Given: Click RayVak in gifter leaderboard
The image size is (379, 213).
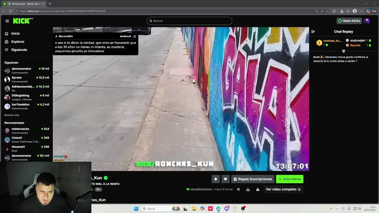Looking at the screenshot, I should click(355, 45).
